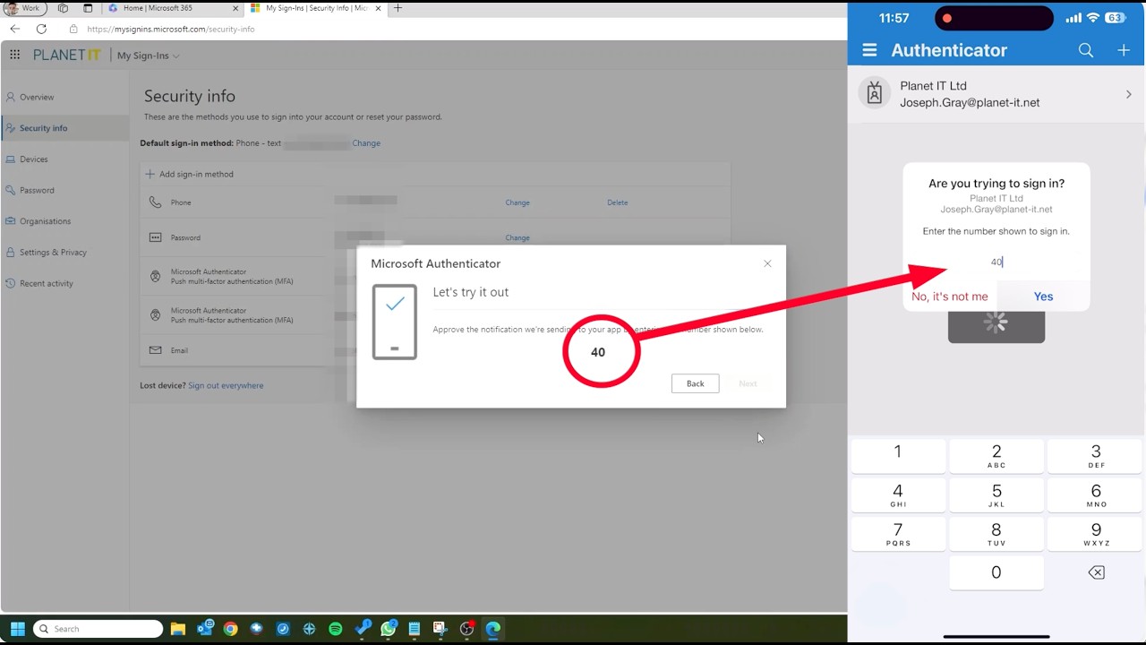The width and height of the screenshot is (1146, 645).
Task: Click Sign out everywhere link
Action: pos(226,385)
